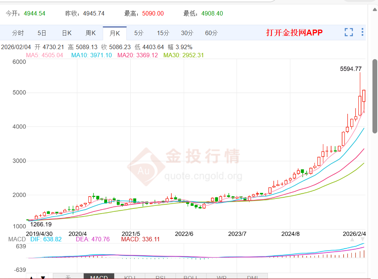Show the 15分 interval chart
Viewport: 378px width, 279px height.
pyautogui.click(x=163, y=33)
